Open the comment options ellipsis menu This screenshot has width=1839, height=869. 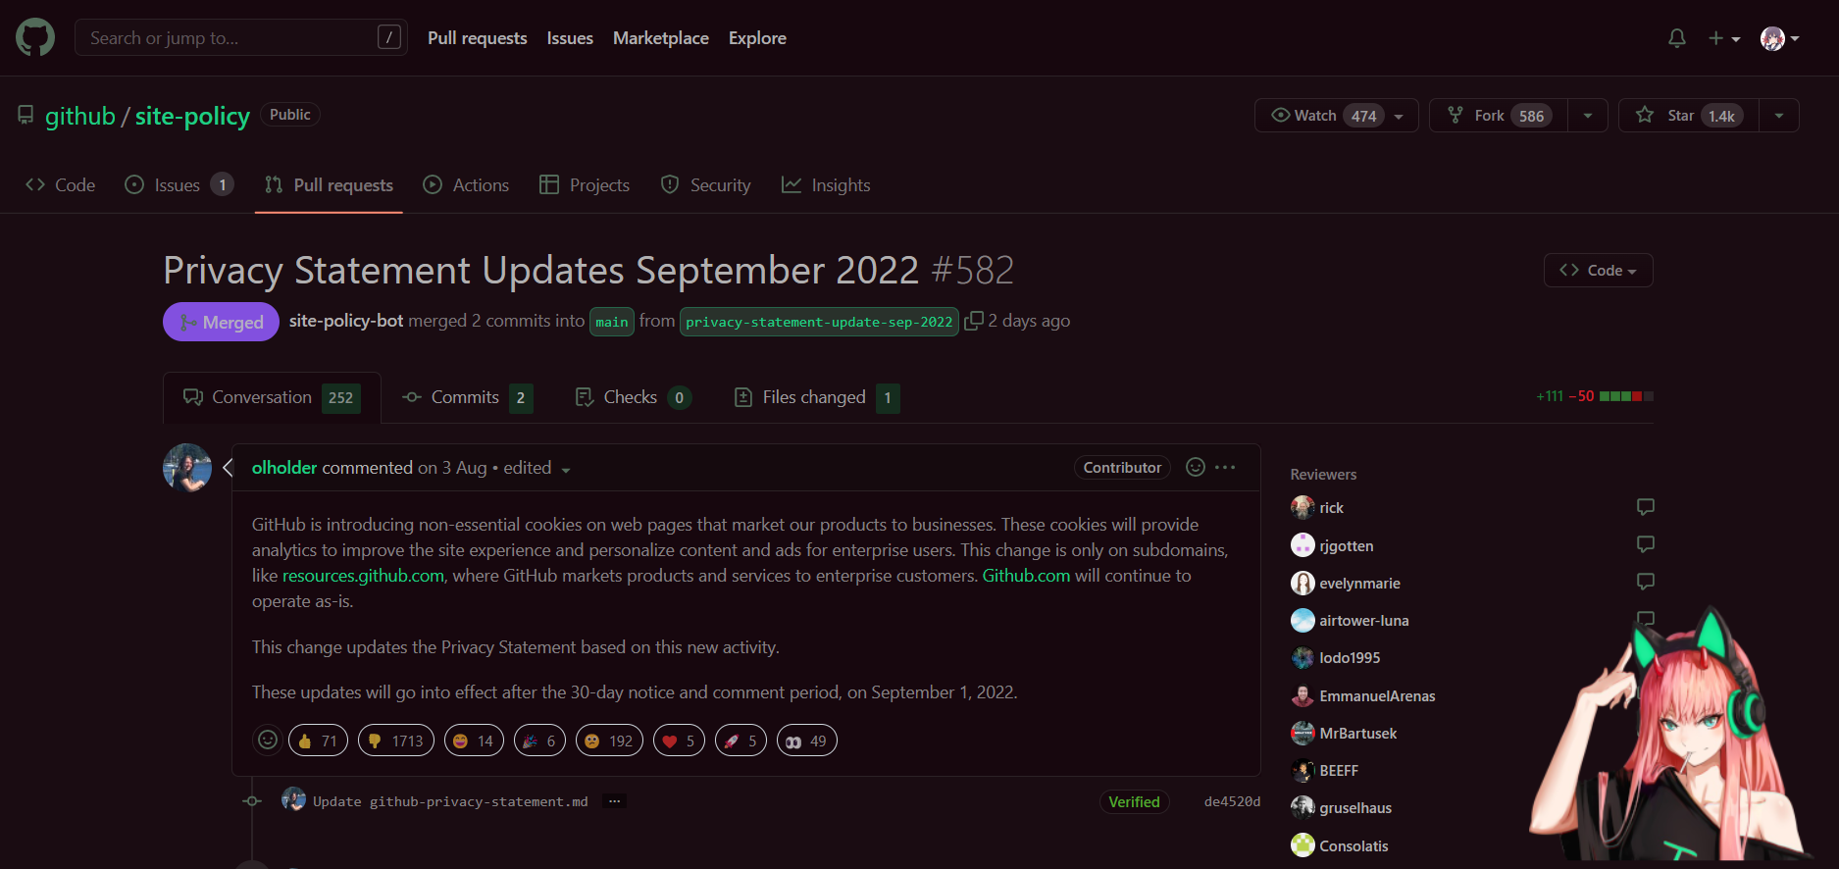coord(1225,467)
